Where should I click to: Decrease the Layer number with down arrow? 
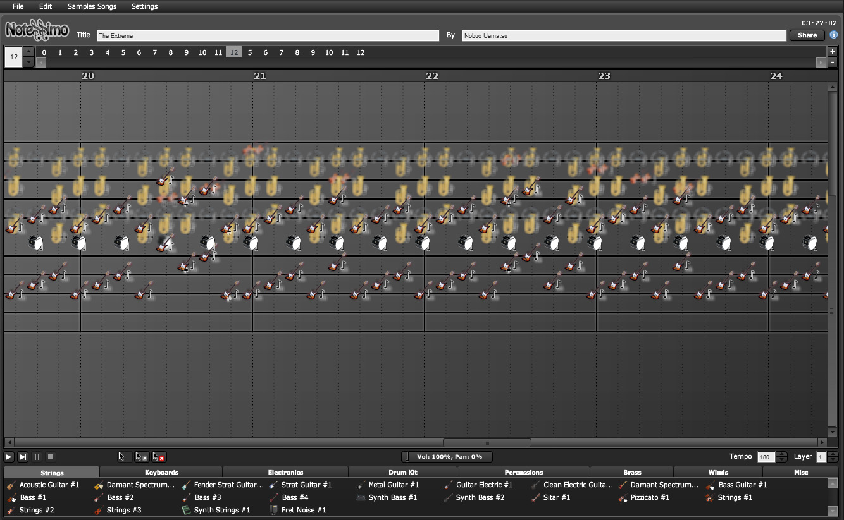(833, 460)
